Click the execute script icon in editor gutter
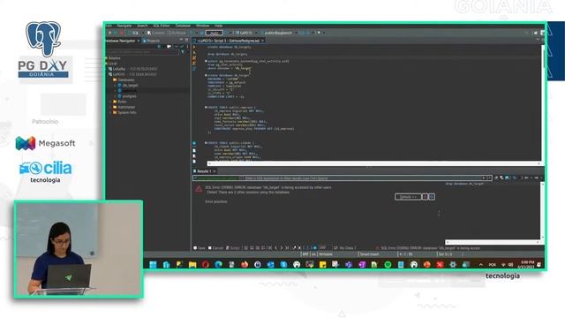Viewport: 565px width, 318px height. tap(194, 57)
